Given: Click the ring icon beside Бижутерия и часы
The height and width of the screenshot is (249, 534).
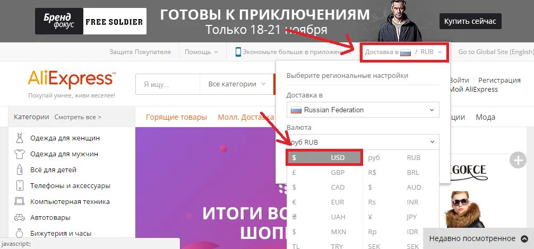Looking at the screenshot, I should (x=20, y=233).
